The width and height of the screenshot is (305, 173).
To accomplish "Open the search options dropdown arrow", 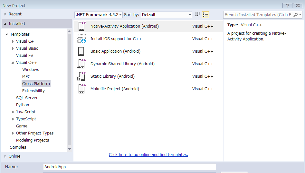I will (x=300, y=15).
